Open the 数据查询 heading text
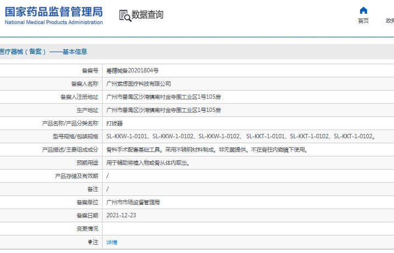Viewport: 394px width, 253px height. (x=147, y=15)
